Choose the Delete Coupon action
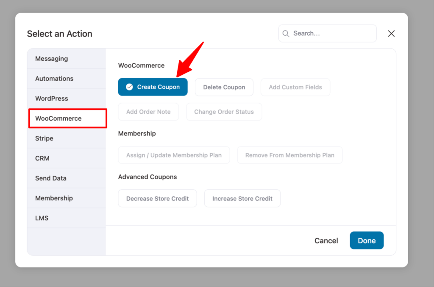 pos(224,87)
